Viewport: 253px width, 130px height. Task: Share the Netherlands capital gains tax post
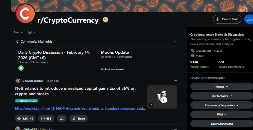pos(79,118)
